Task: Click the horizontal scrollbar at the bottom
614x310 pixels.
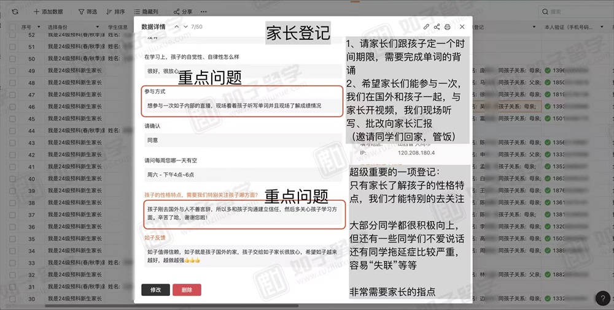Action: pyautogui.click(x=173, y=306)
